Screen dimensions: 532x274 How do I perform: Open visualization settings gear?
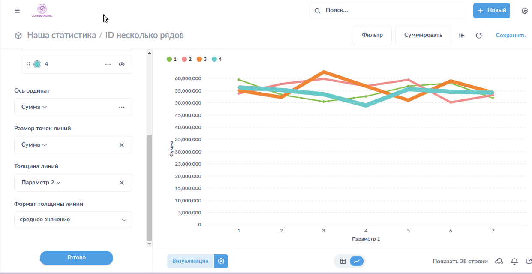[221, 261]
